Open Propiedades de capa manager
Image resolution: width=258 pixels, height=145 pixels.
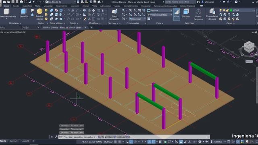[212, 14]
